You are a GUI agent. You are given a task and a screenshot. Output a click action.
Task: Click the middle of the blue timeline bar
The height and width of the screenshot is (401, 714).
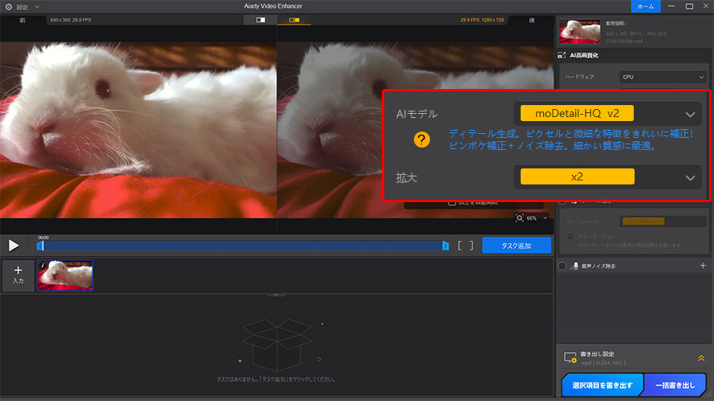[243, 245]
